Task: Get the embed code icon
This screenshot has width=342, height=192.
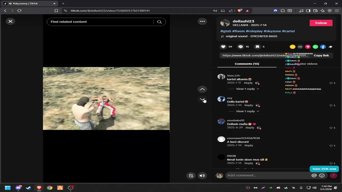Action: click(300, 47)
